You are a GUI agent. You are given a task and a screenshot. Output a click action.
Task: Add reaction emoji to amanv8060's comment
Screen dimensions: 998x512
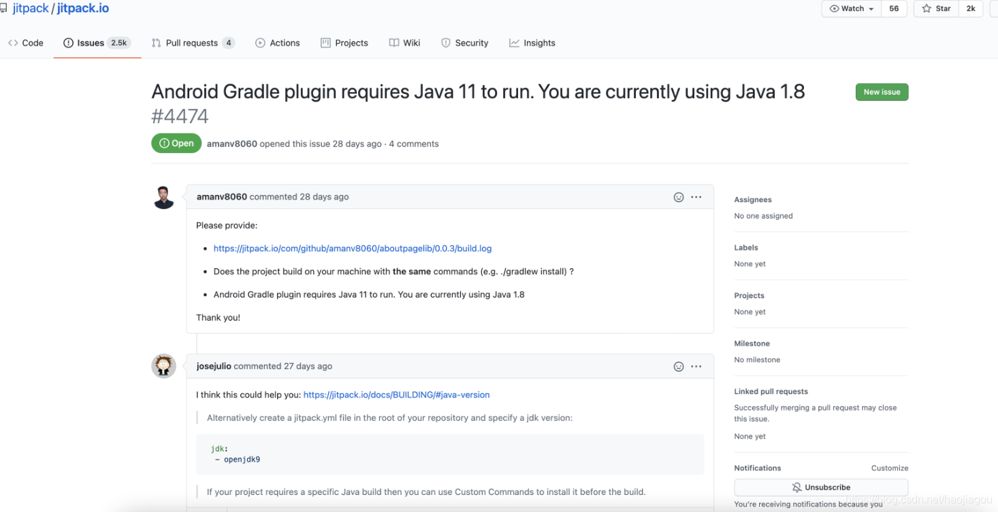[x=679, y=197]
